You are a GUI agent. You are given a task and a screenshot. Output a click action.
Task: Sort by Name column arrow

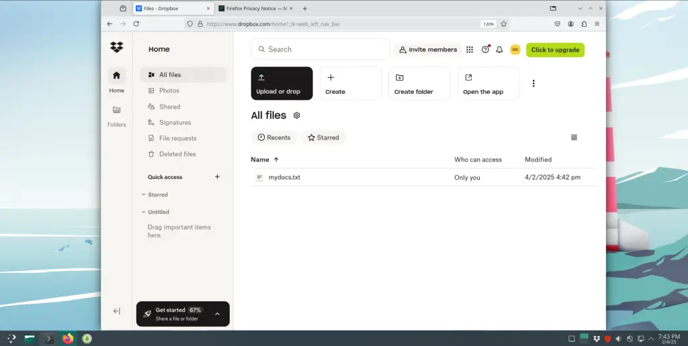click(276, 160)
